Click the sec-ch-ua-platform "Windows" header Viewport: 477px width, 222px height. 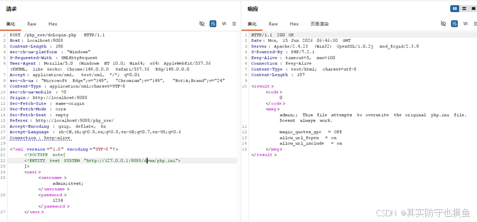click(50, 52)
